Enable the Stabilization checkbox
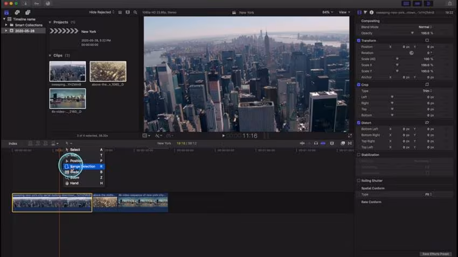The width and height of the screenshot is (458, 257). click(359, 155)
